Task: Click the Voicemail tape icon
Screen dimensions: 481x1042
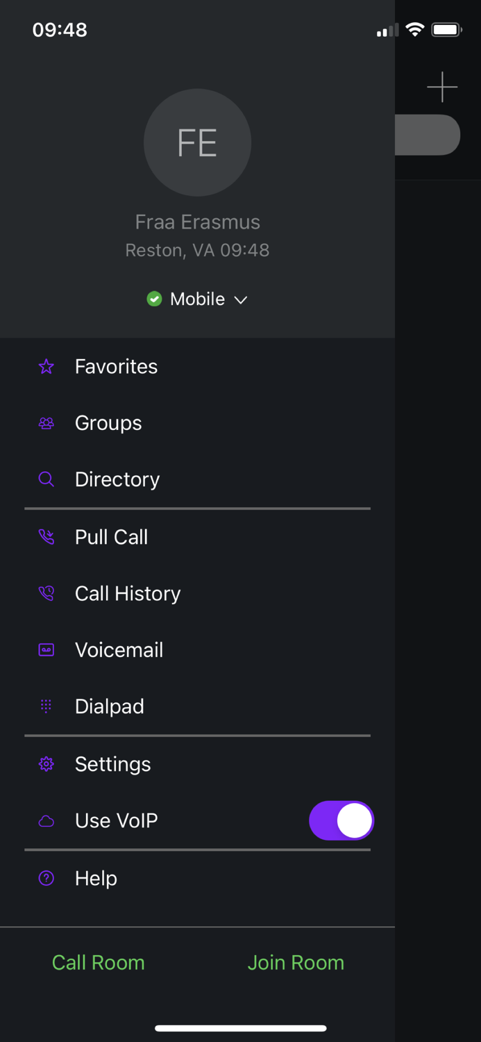Action: (47, 650)
